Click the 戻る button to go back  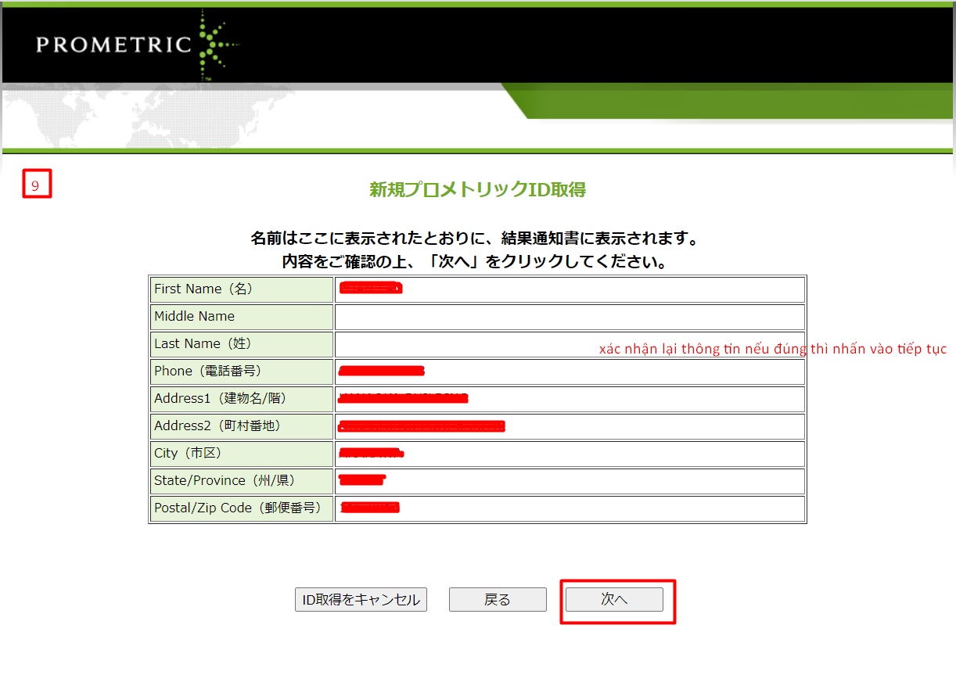pos(498,599)
